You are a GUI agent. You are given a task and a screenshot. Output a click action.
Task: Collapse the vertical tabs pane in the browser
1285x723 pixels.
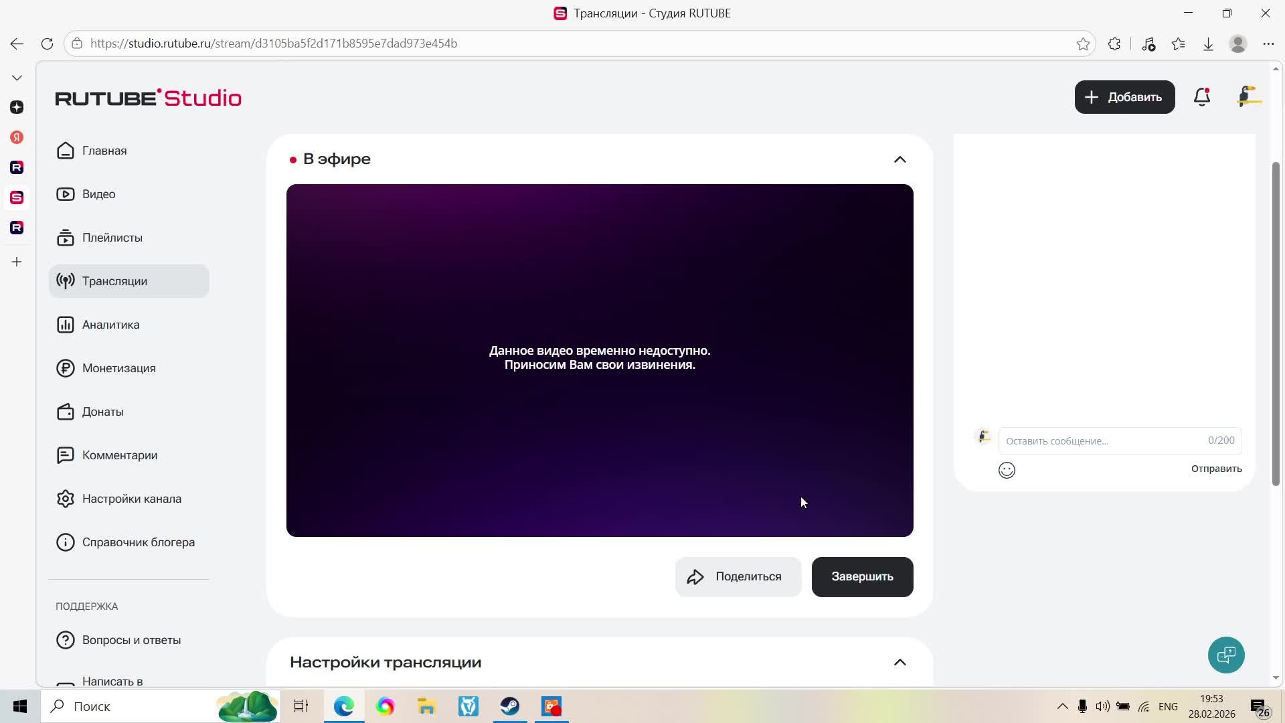tap(17, 77)
